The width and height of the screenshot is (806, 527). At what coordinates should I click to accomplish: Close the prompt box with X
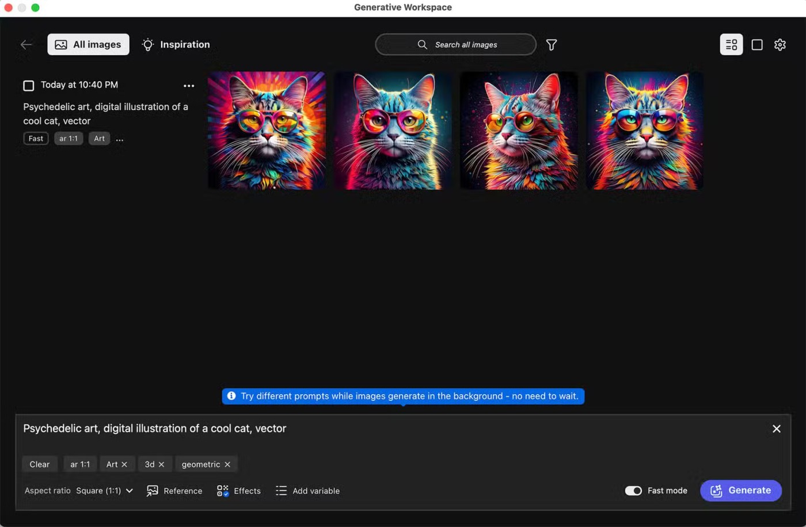(776, 429)
